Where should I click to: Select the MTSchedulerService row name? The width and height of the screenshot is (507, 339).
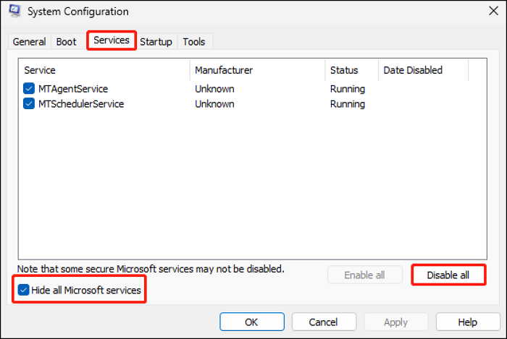80,104
